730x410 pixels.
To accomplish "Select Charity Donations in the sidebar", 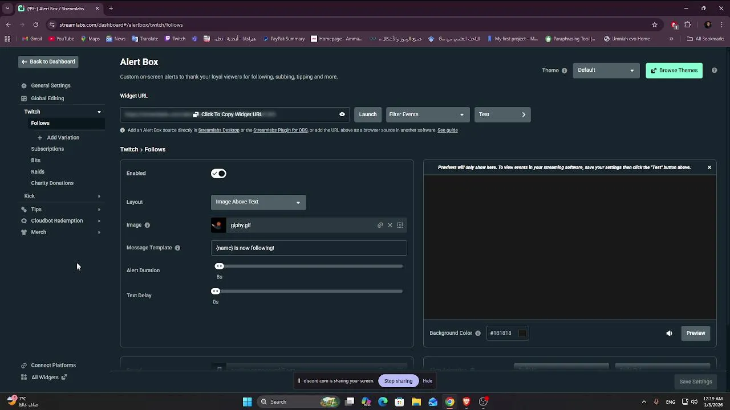I will 52,183.
